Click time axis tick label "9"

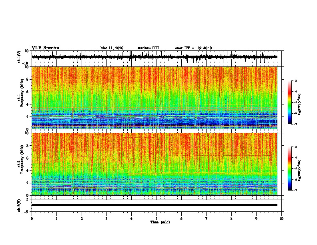[x=256, y=219]
